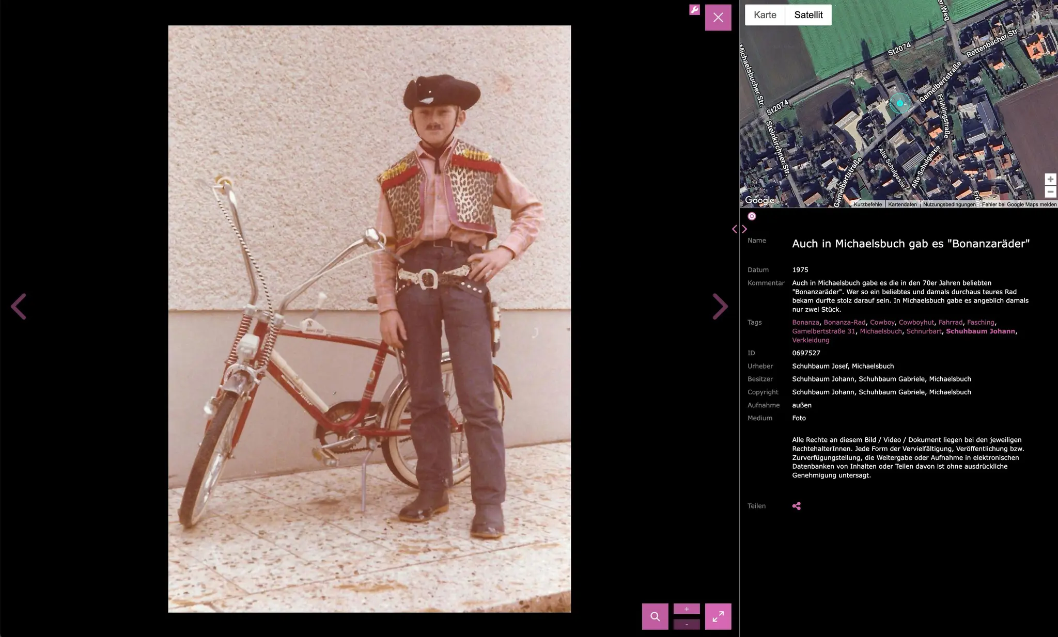Viewport: 1058px width, 637px height.
Task: Zoom out the photo with minus button
Action: coord(687,625)
